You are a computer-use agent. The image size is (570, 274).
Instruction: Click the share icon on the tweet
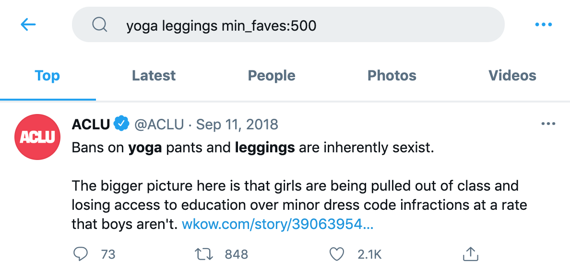point(470,254)
